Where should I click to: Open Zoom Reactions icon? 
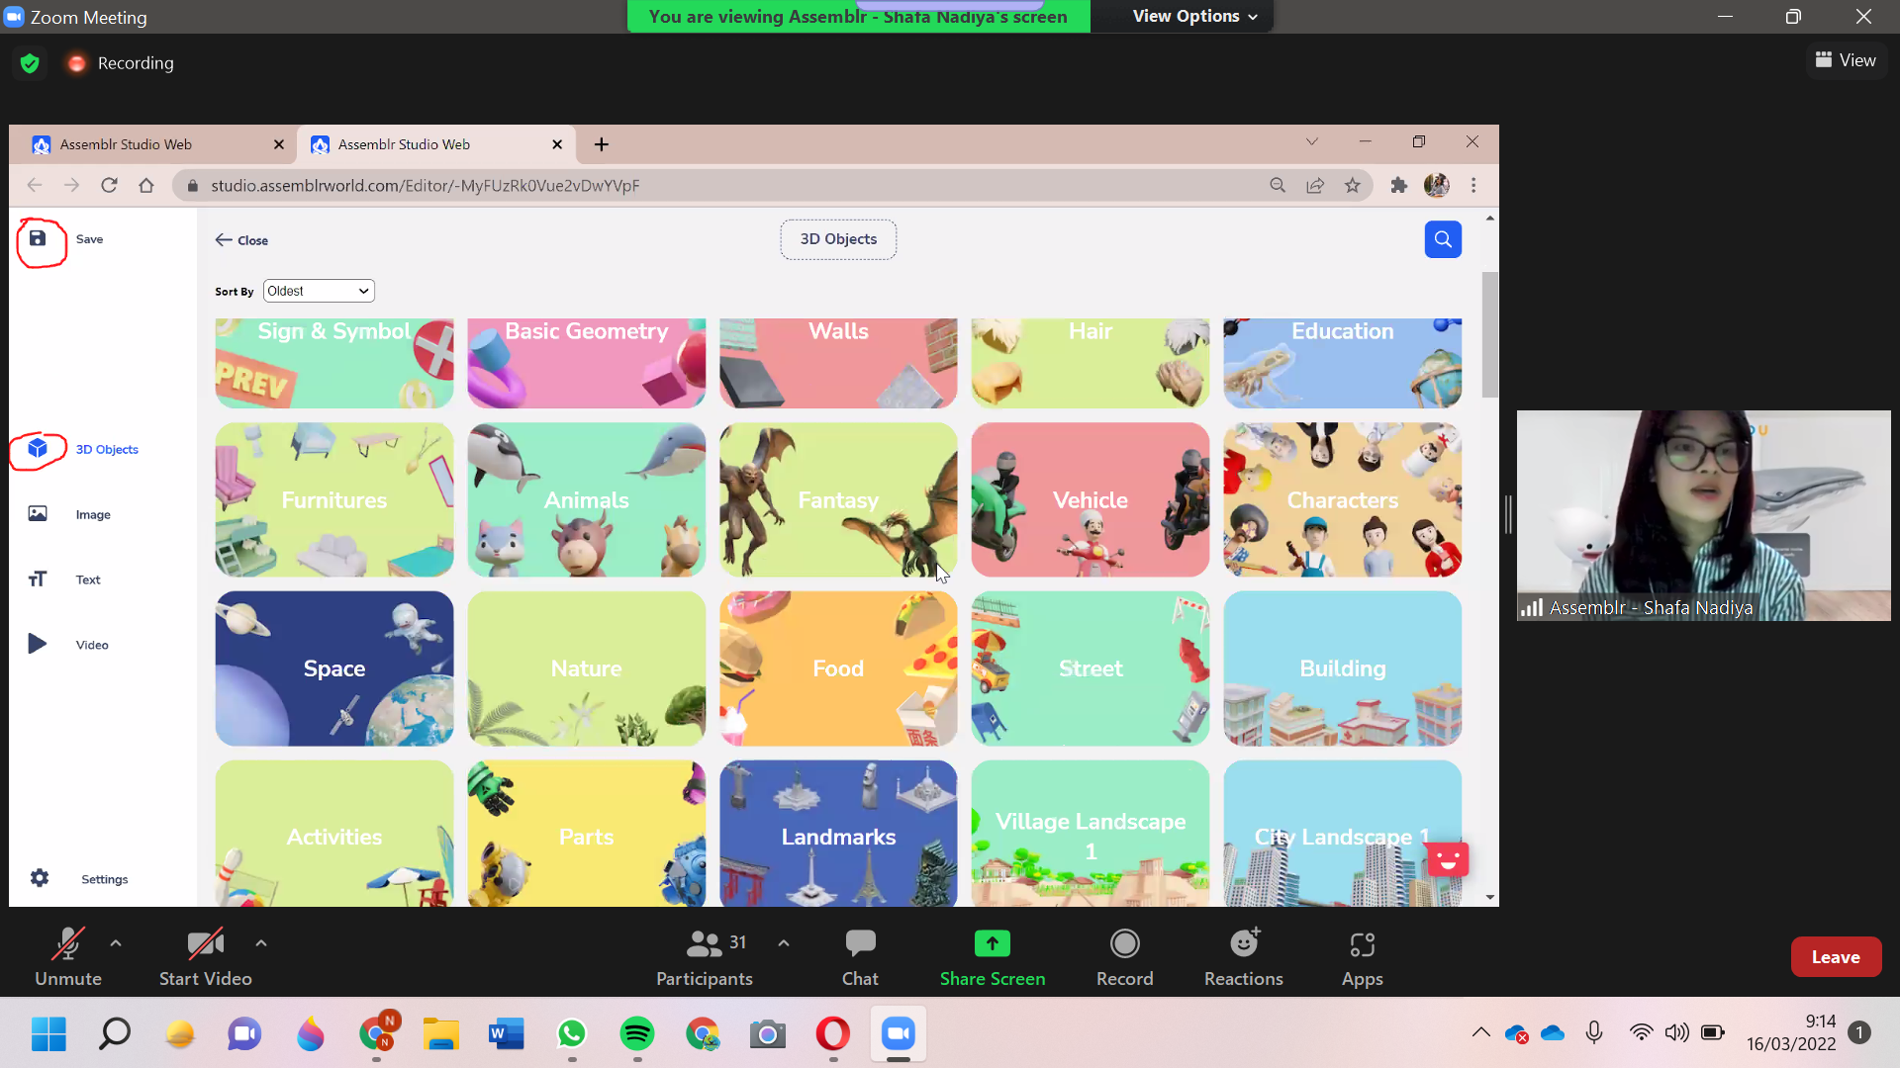pos(1244,944)
